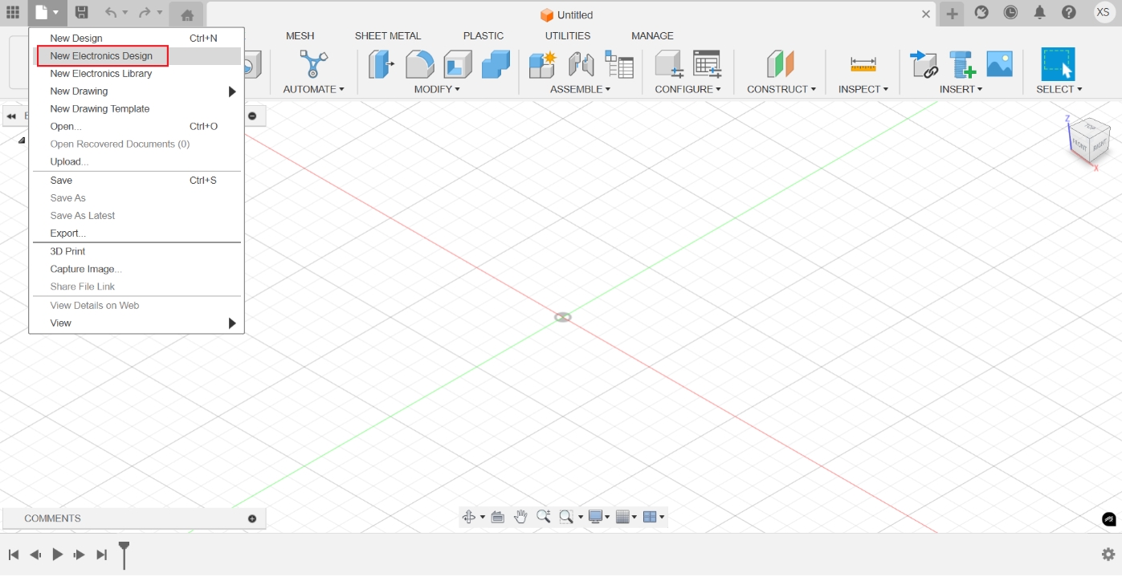Go to the Home tab icon
Image resolution: width=1122 pixels, height=577 pixels.
coord(186,14)
